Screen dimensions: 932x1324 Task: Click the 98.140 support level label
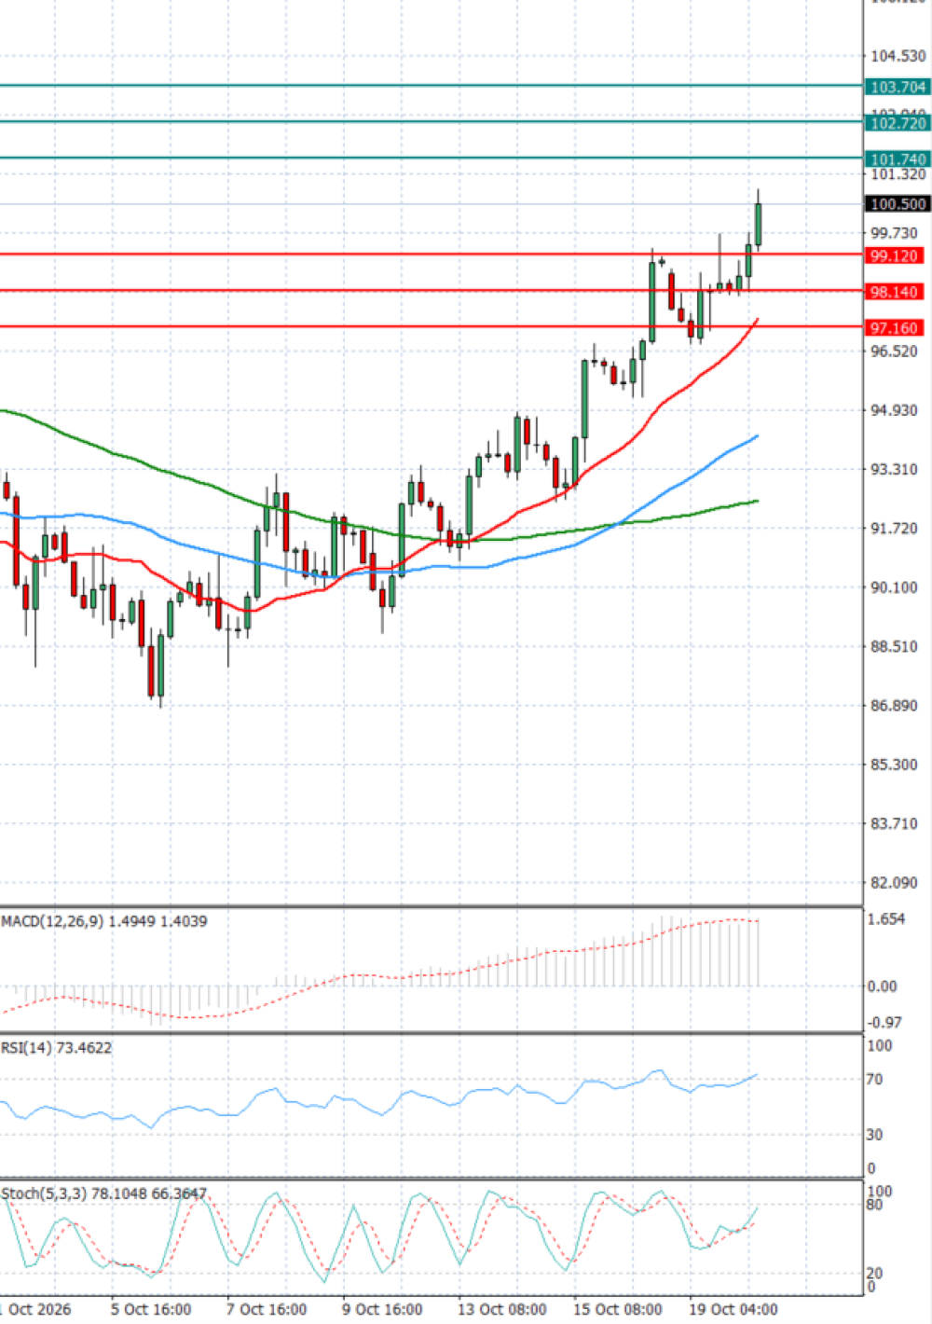point(894,292)
